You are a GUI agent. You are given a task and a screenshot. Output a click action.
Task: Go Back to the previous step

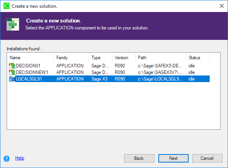(139, 158)
